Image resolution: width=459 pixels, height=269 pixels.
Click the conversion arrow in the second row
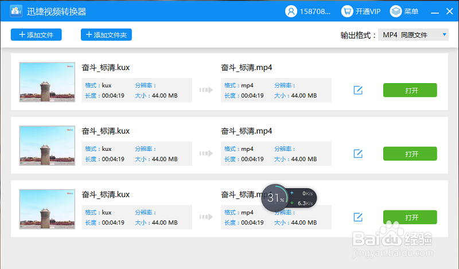tap(206, 153)
